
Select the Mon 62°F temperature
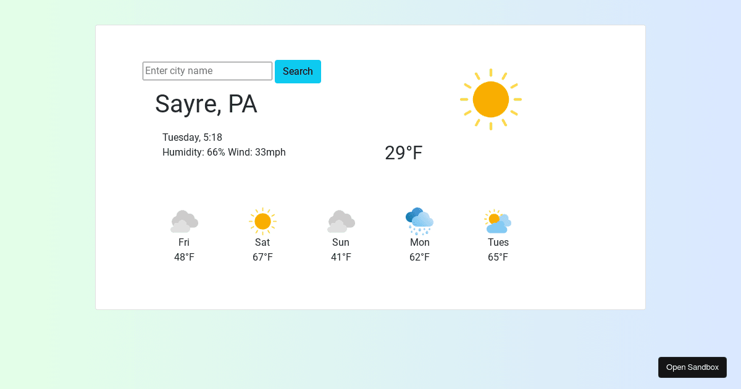419,257
